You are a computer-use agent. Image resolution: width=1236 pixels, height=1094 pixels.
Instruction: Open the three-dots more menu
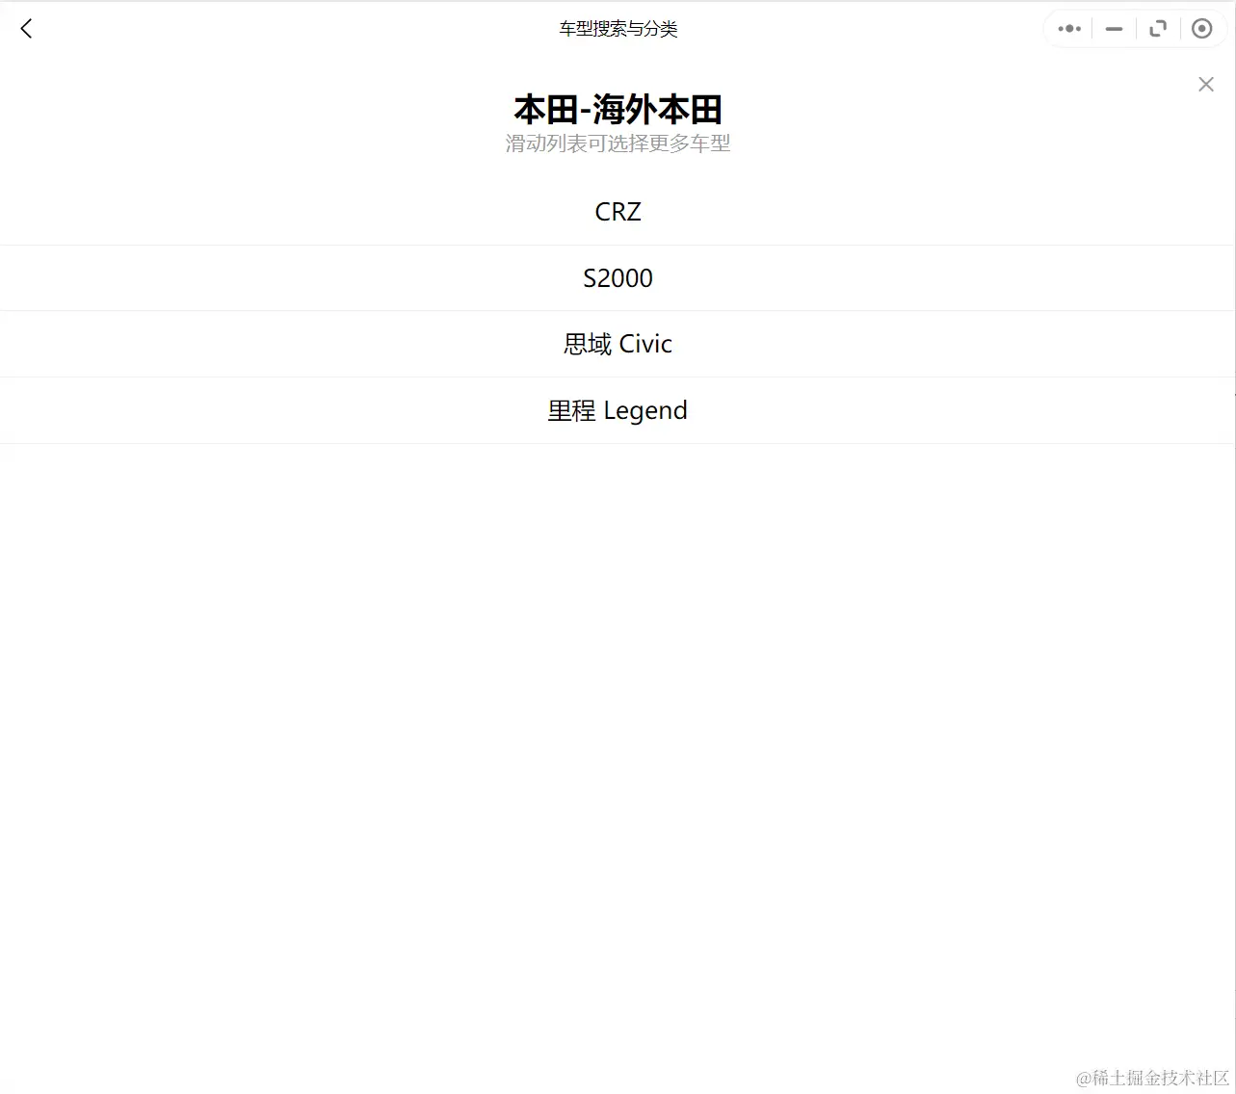click(1069, 29)
